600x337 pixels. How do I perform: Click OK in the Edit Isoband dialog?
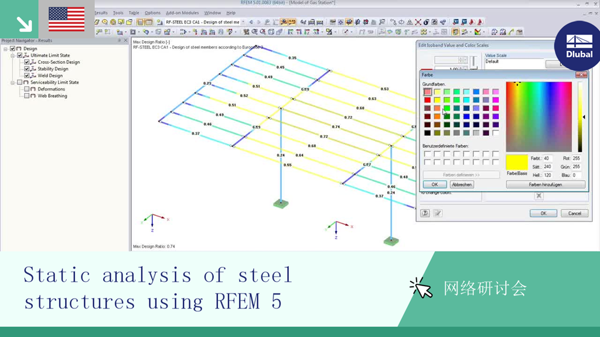543,213
